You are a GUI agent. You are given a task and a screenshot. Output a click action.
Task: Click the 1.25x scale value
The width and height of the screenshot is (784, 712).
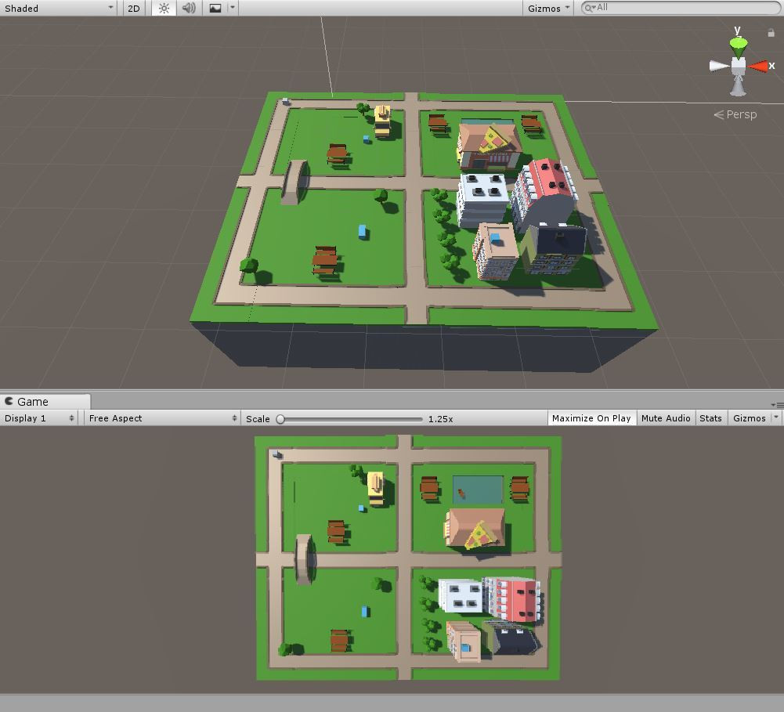point(440,419)
